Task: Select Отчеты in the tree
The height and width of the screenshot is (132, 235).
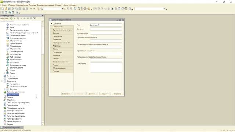Action: (10, 98)
